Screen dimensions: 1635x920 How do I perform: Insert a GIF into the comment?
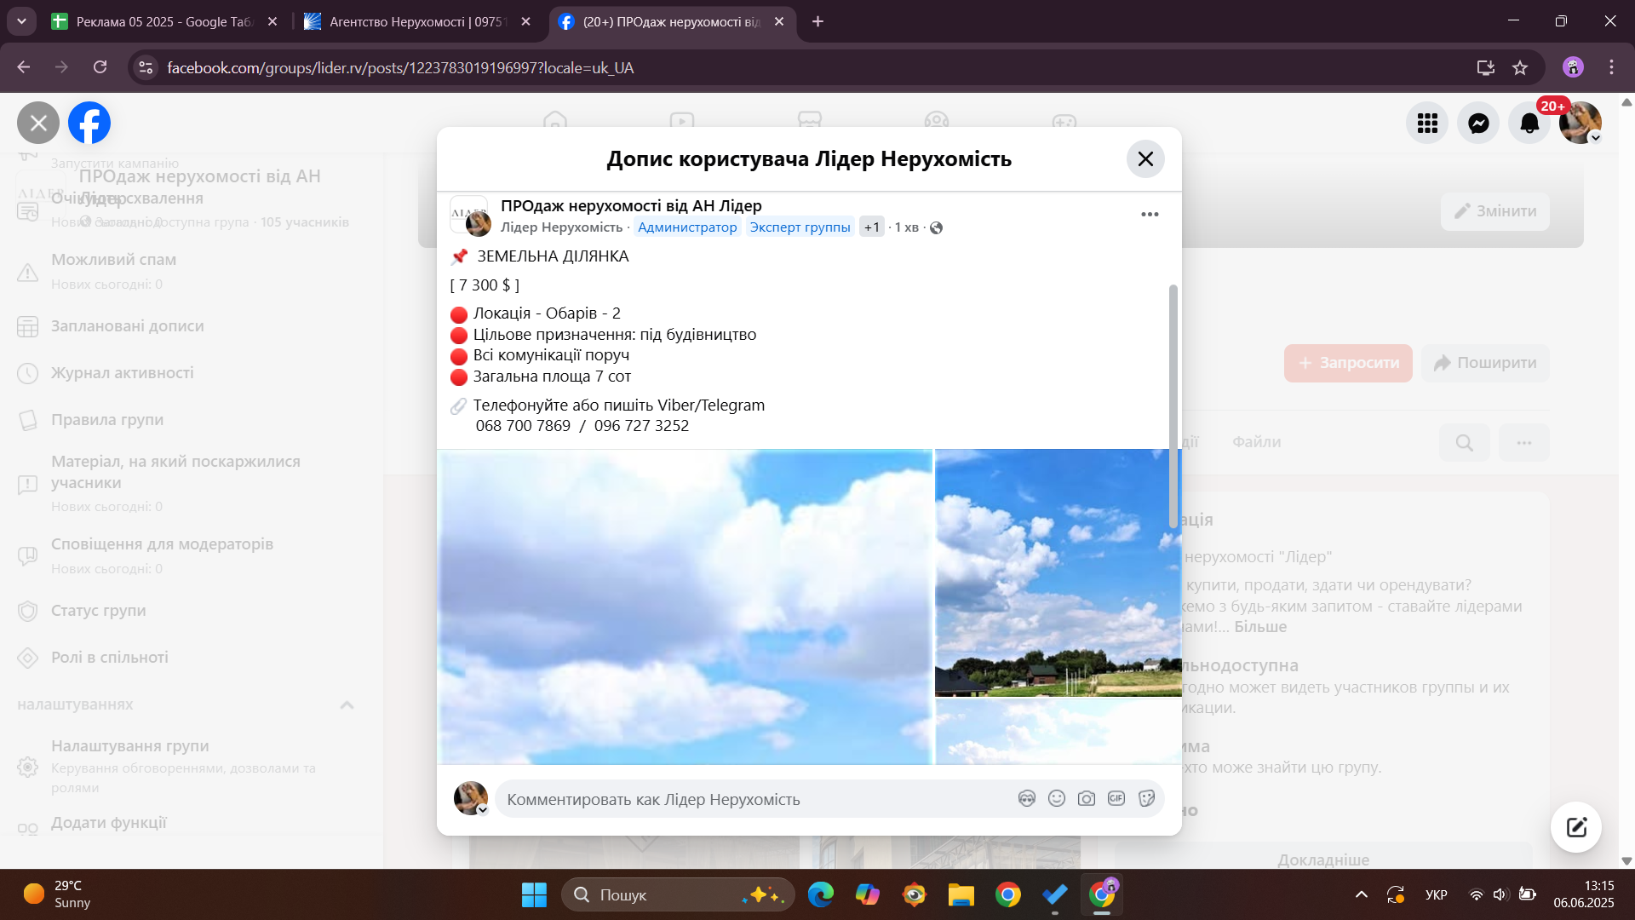coord(1116,798)
